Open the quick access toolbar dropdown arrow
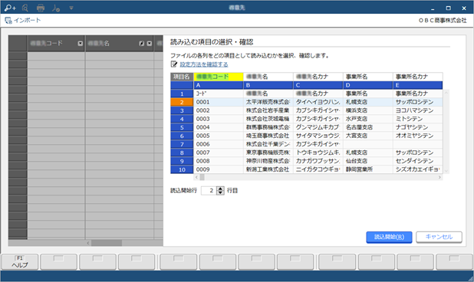The width and height of the screenshot is (474, 282). click(x=71, y=8)
